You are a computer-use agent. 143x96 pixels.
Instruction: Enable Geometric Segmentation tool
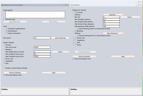coord(7,29)
